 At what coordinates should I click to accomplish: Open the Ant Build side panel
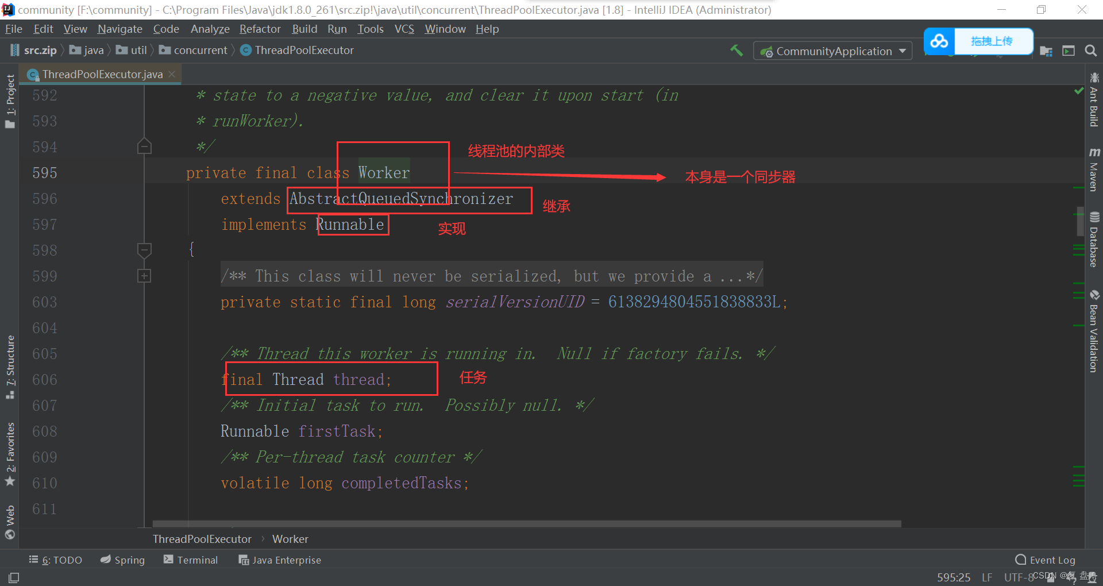1094,99
